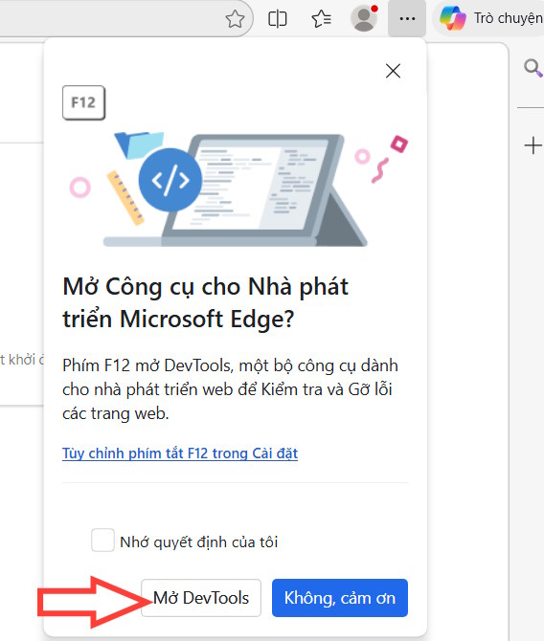Screen dimensions: 544x641
Task: Click the Không, cảm ơn button
Action: (340, 598)
